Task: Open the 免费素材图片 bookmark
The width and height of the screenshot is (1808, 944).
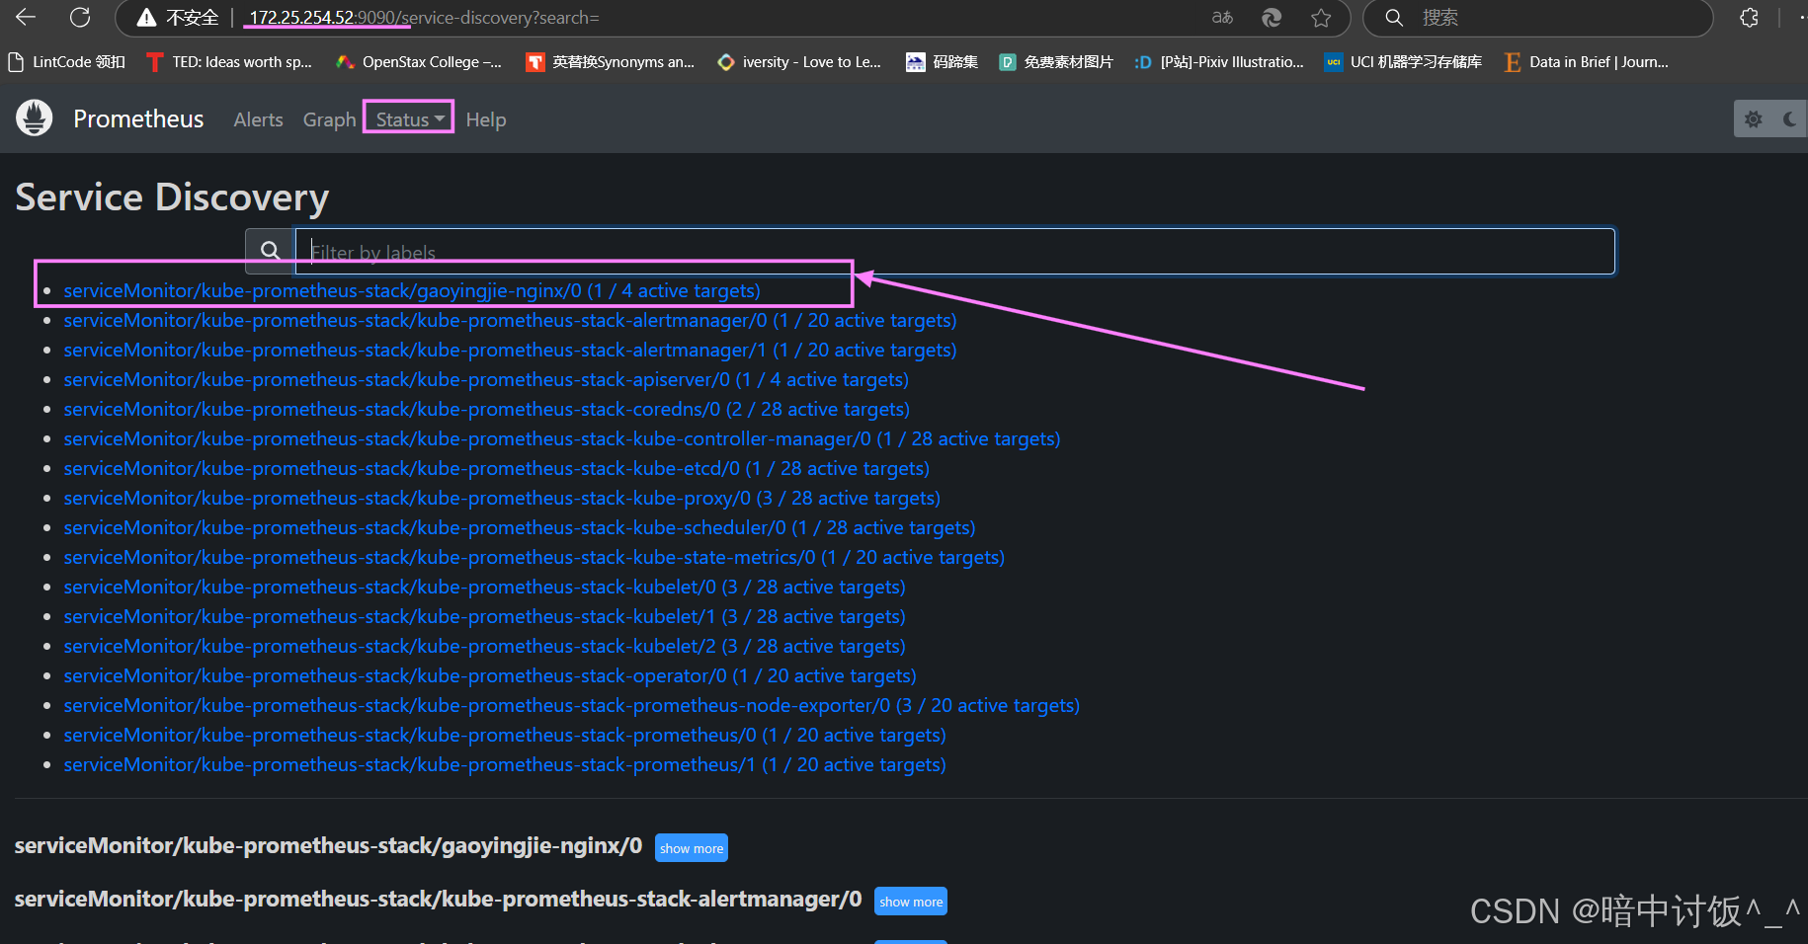Action: [1056, 62]
